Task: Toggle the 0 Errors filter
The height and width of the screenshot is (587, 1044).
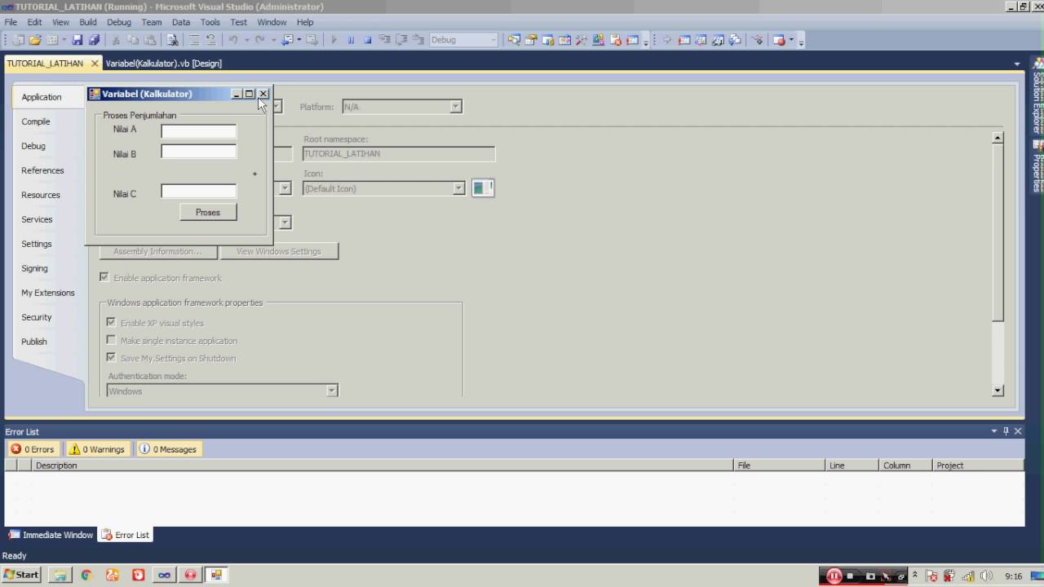Action: coord(33,449)
